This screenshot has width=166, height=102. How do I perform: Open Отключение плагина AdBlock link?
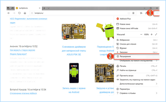(x=24, y=93)
